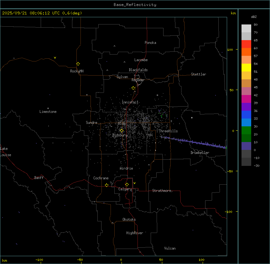This screenshot has height=264, width=270.
Task: Click the yellow diamond marker above Calgary
Action: 127,184
